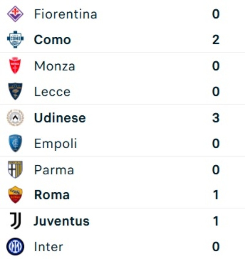Click the Monza red shield logo
The width and height of the screenshot is (245, 259).
click(15, 66)
